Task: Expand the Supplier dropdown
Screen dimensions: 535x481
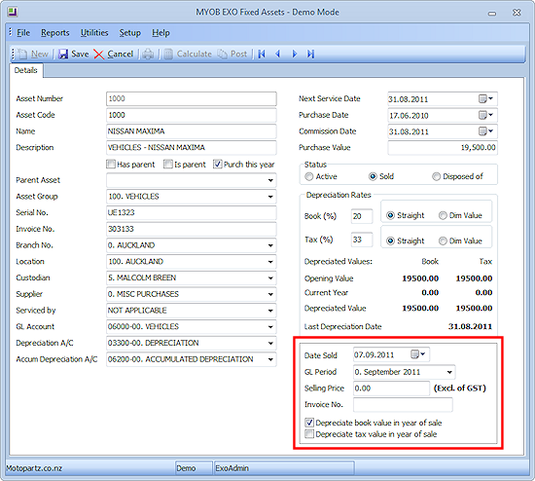Action: pyautogui.click(x=270, y=294)
